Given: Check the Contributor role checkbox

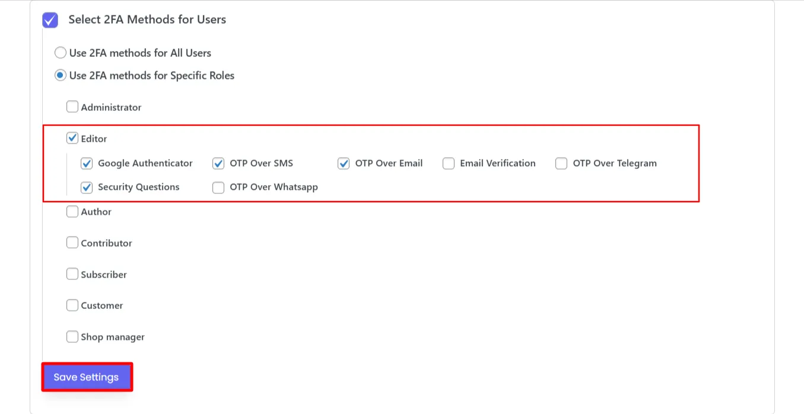Looking at the screenshot, I should (72, 243).
